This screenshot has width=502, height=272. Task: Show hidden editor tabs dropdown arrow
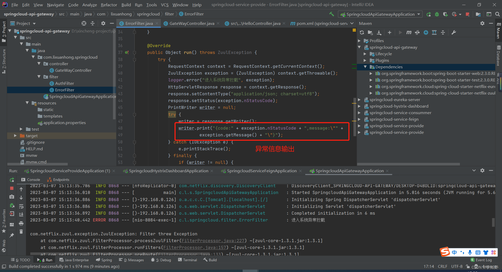point(352,23)
